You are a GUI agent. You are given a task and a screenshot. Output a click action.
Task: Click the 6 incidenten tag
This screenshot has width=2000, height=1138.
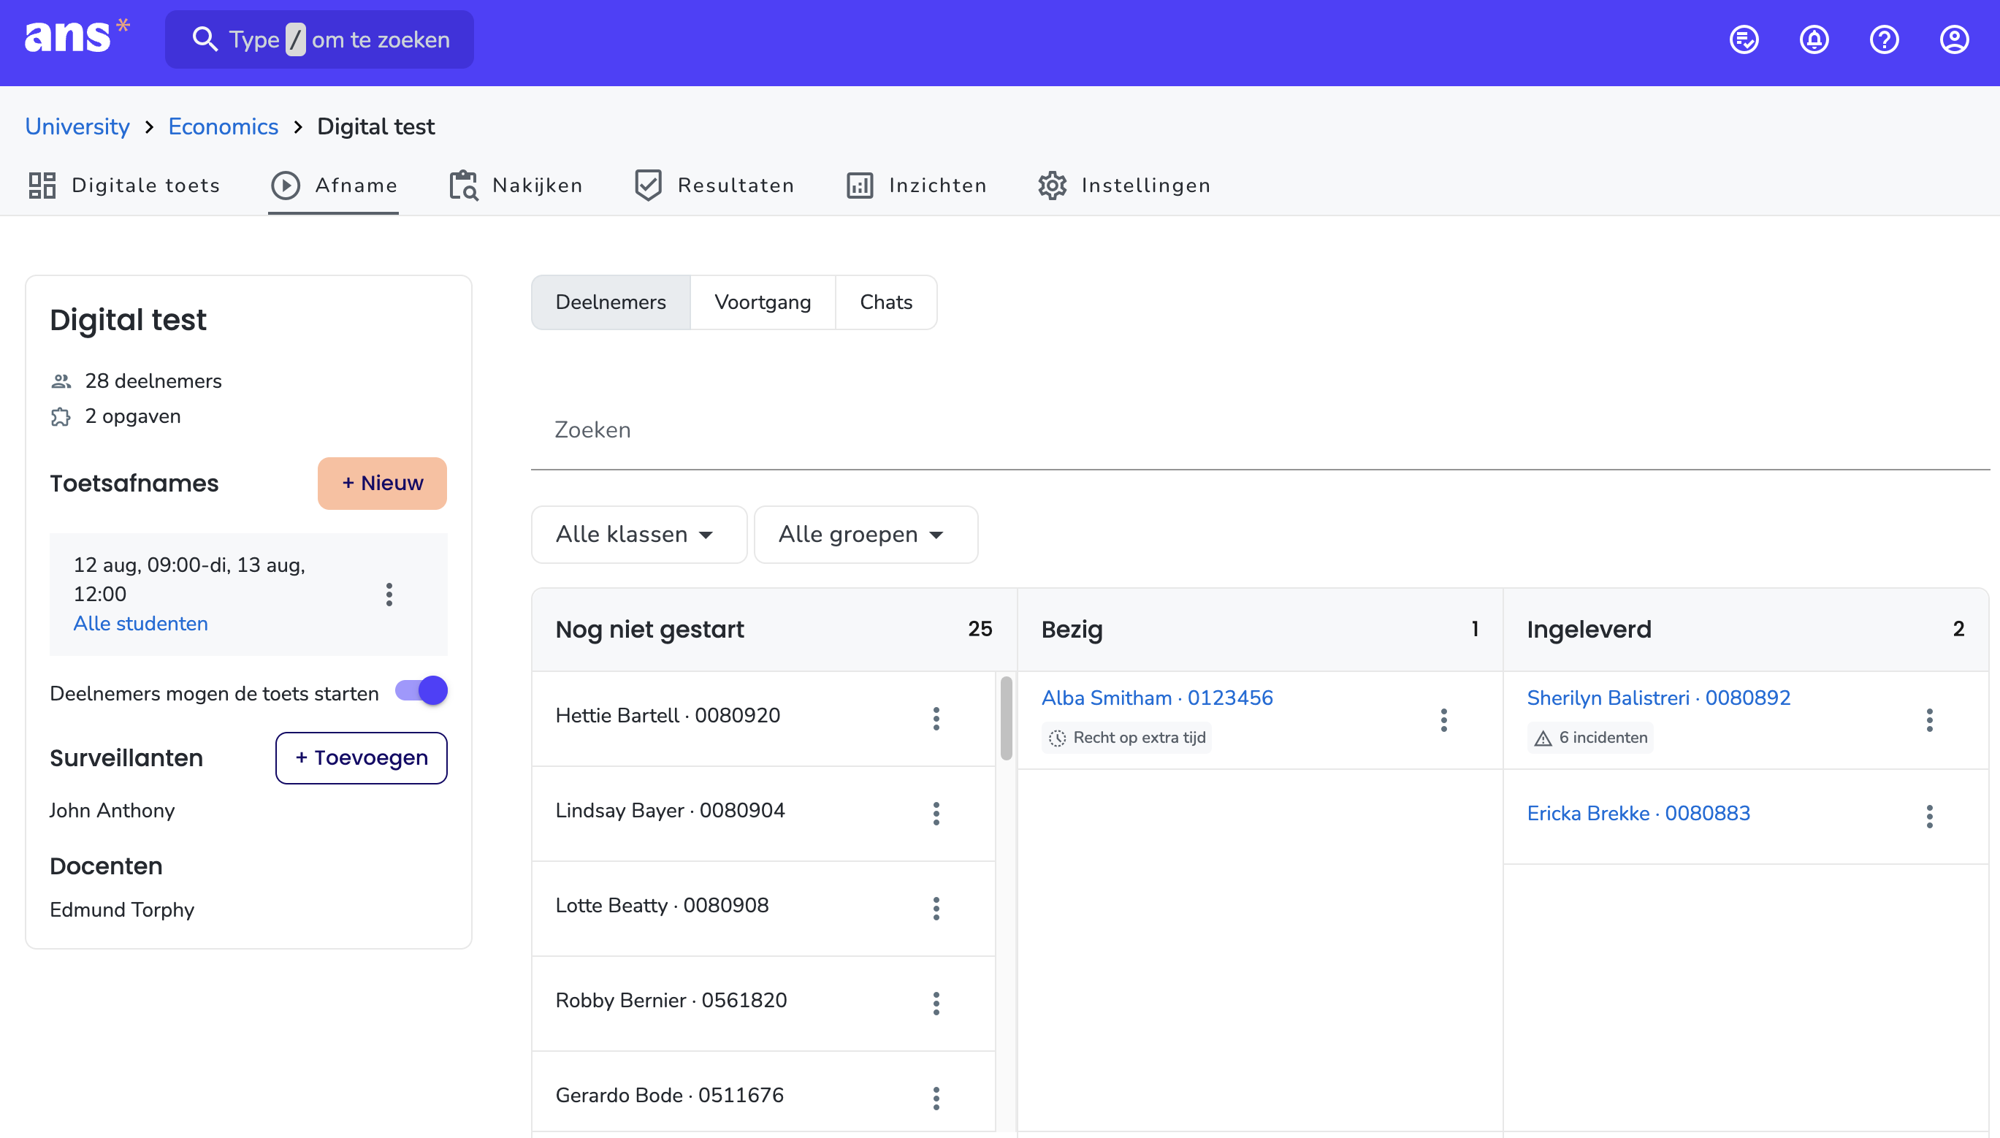tap(1589, 738)
